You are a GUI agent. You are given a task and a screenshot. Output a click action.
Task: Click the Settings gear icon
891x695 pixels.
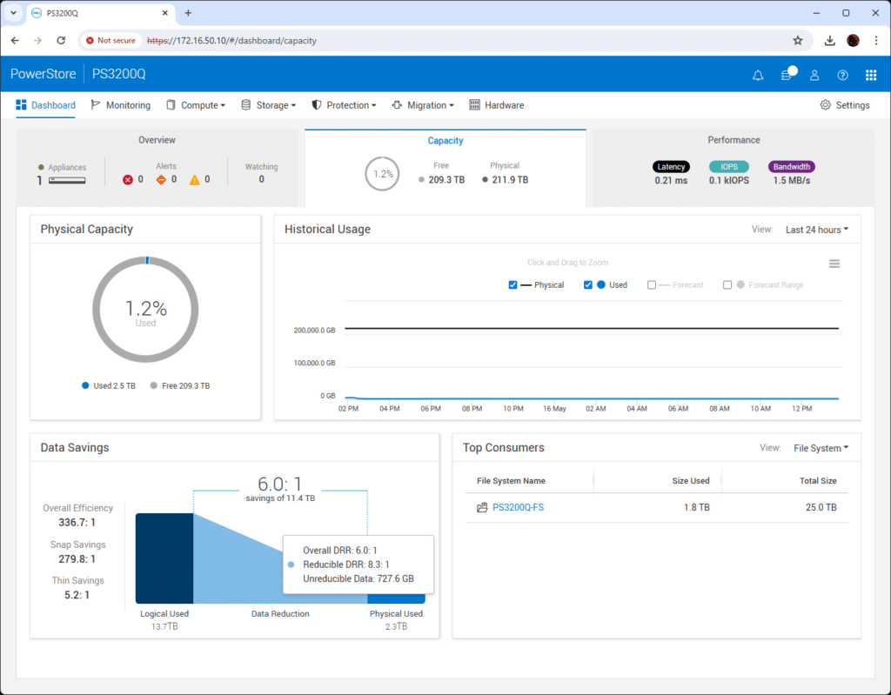tap(825, 105)
